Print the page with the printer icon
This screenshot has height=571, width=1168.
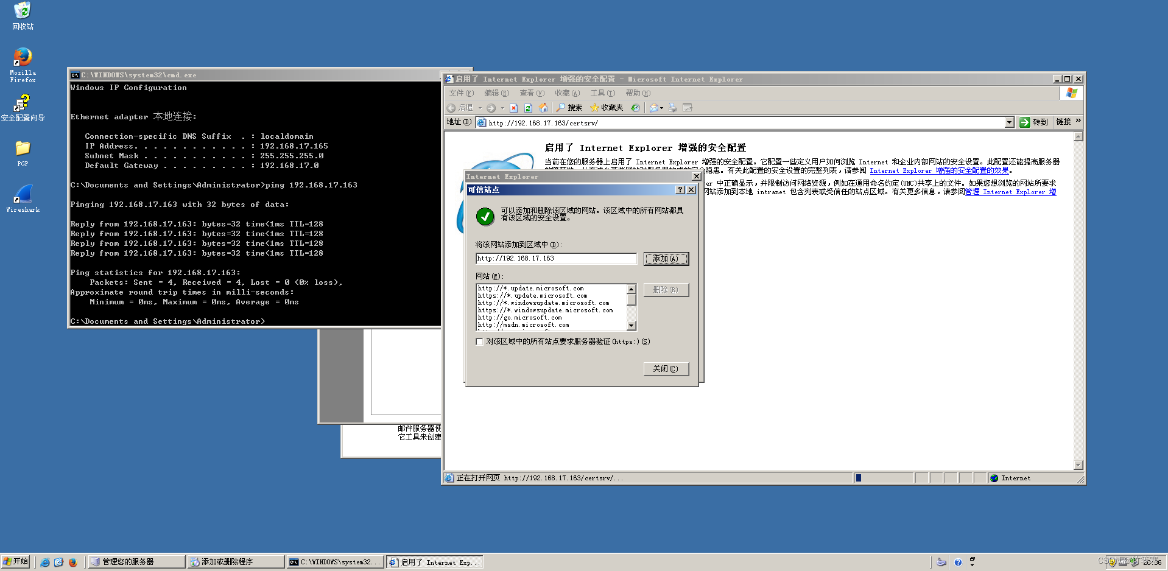pos(673,108)
